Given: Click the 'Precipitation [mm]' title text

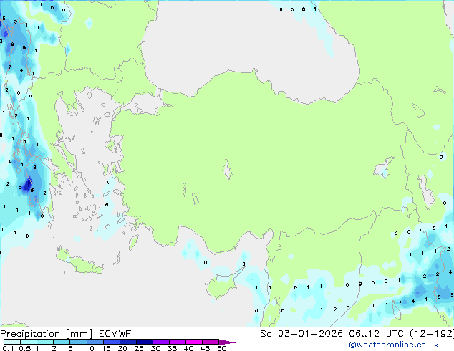Looking at the screenshot, I should [47, 334].
